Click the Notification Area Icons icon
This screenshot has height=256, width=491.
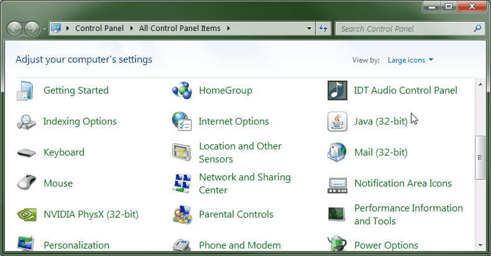tap(337, 185)
